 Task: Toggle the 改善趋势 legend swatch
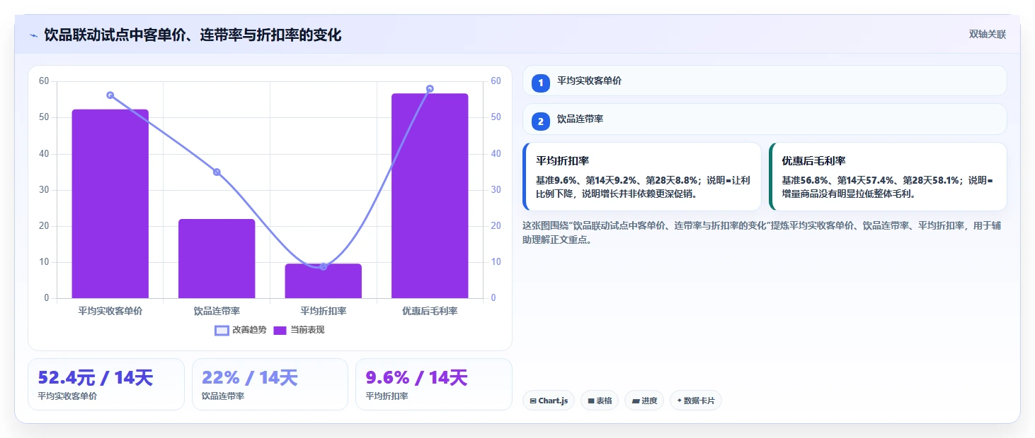tap(222, 331)
